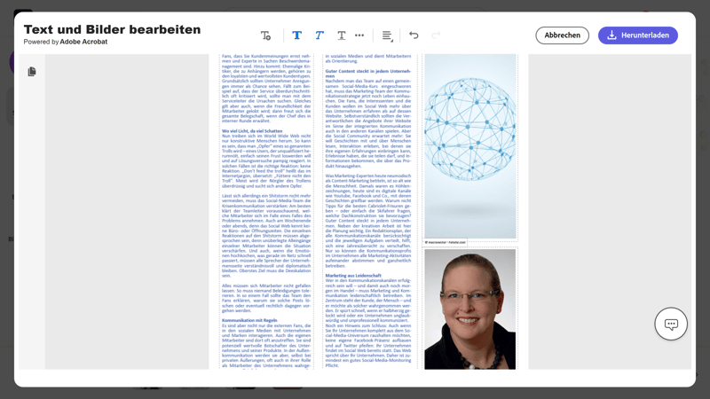
Task: Click the Herunterladen button
Action: (x=637, y=35)
